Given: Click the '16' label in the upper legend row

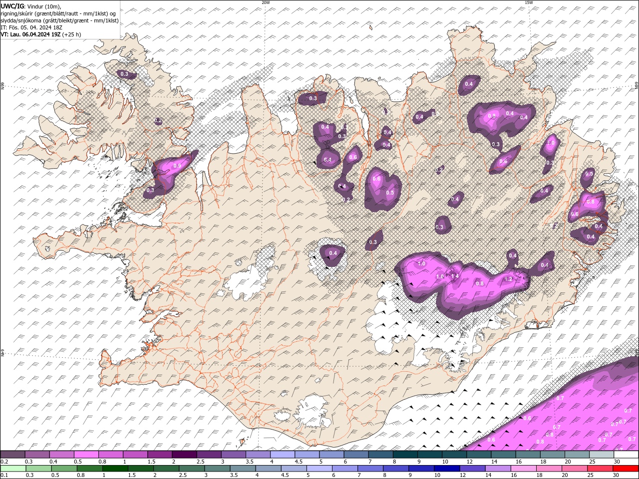Looking at the screenshot, I should click(x=519, y=462).
